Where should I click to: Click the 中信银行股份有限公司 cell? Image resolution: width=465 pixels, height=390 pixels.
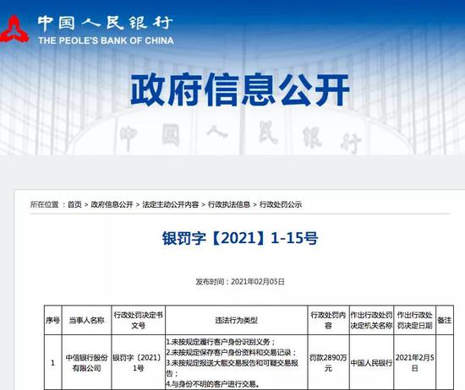[86, 363]
